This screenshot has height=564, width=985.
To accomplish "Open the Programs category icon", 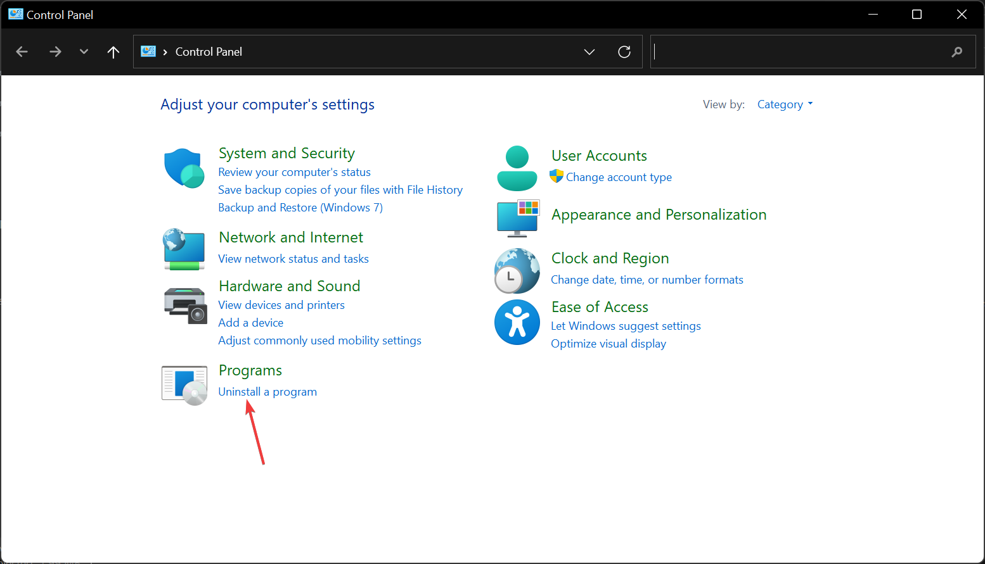I will click(184, 384).
